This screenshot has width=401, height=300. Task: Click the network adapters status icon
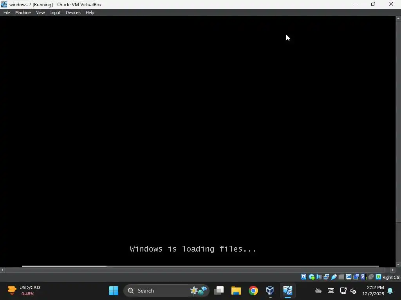(x=326, y=277)
